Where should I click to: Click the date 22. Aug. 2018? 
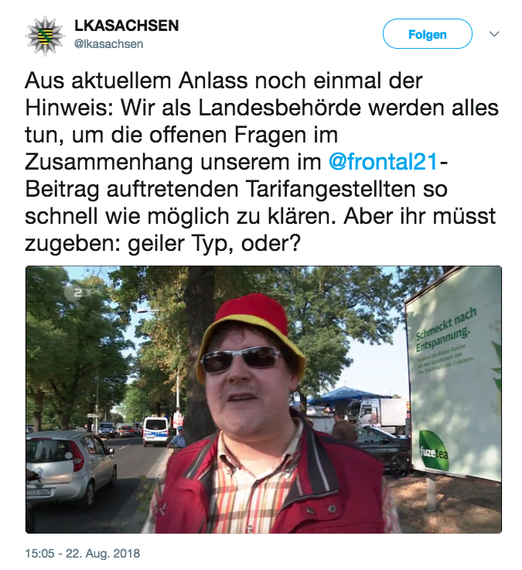[102, 553]
